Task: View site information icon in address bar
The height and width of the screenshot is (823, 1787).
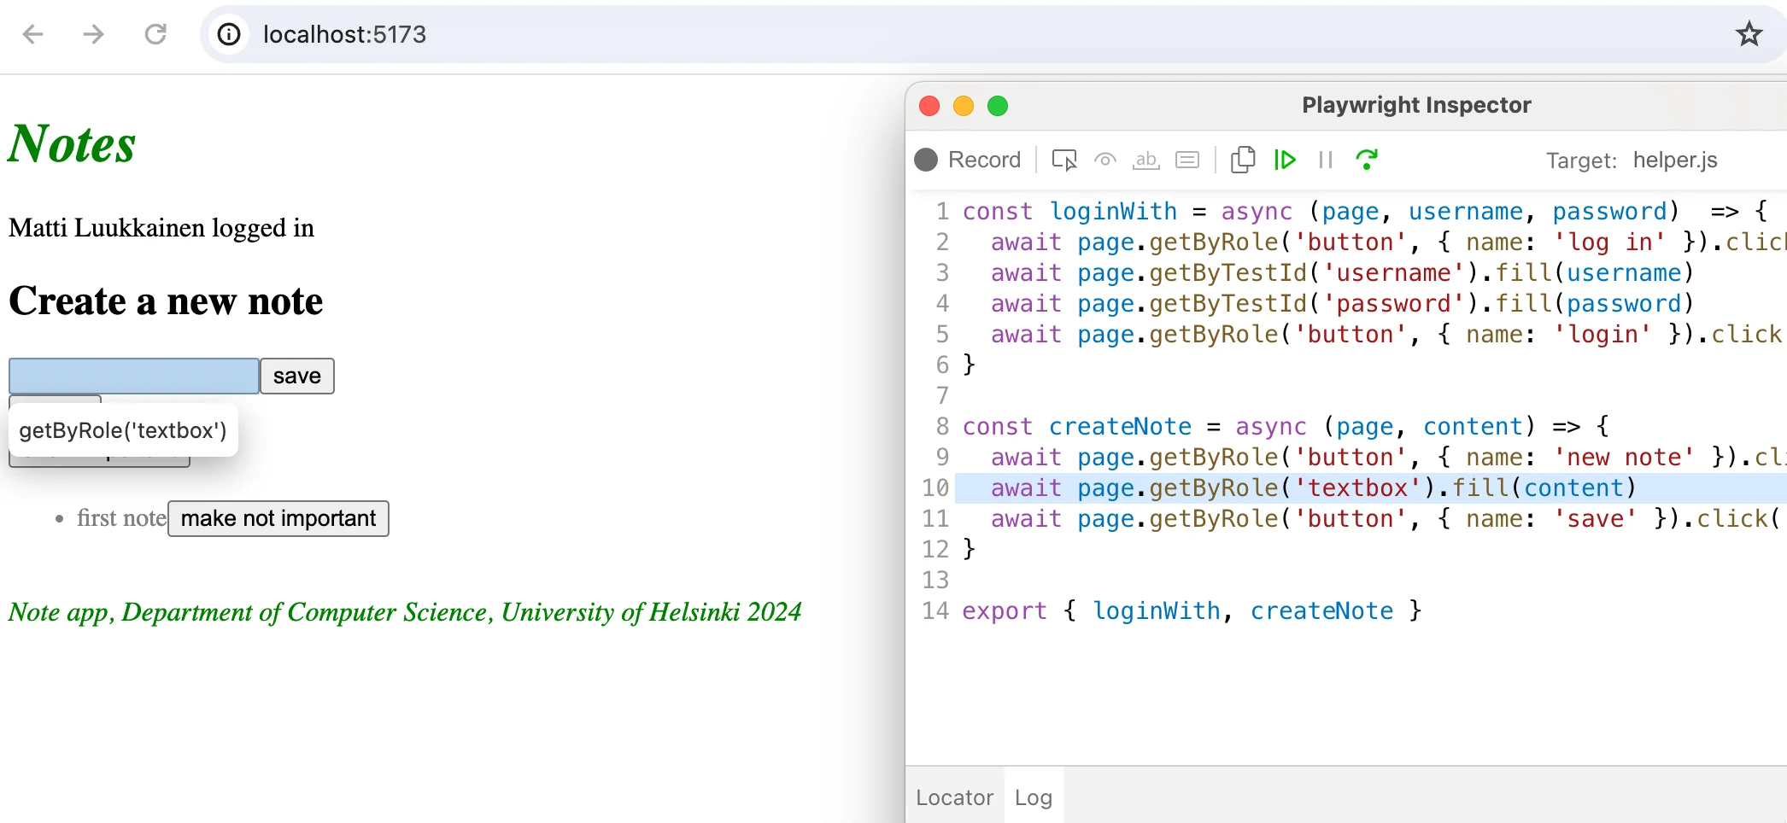Action: pyautogui.click(x=229, y=34)
